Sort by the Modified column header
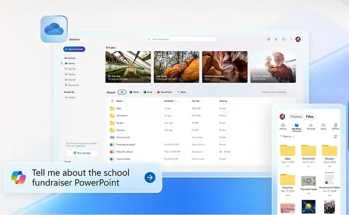349x215 pixels. click(x=170, y=101)
